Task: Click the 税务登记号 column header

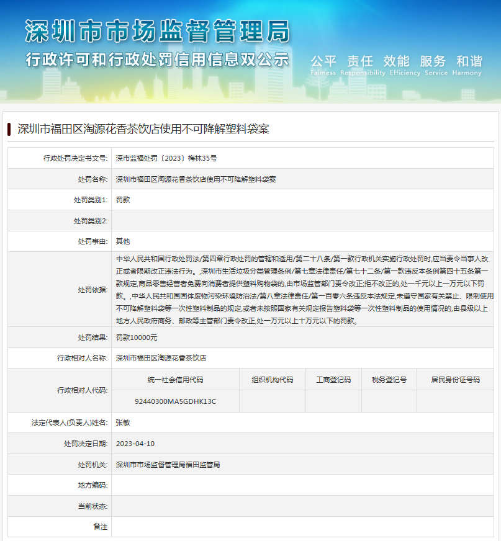Action: (389, 380)
